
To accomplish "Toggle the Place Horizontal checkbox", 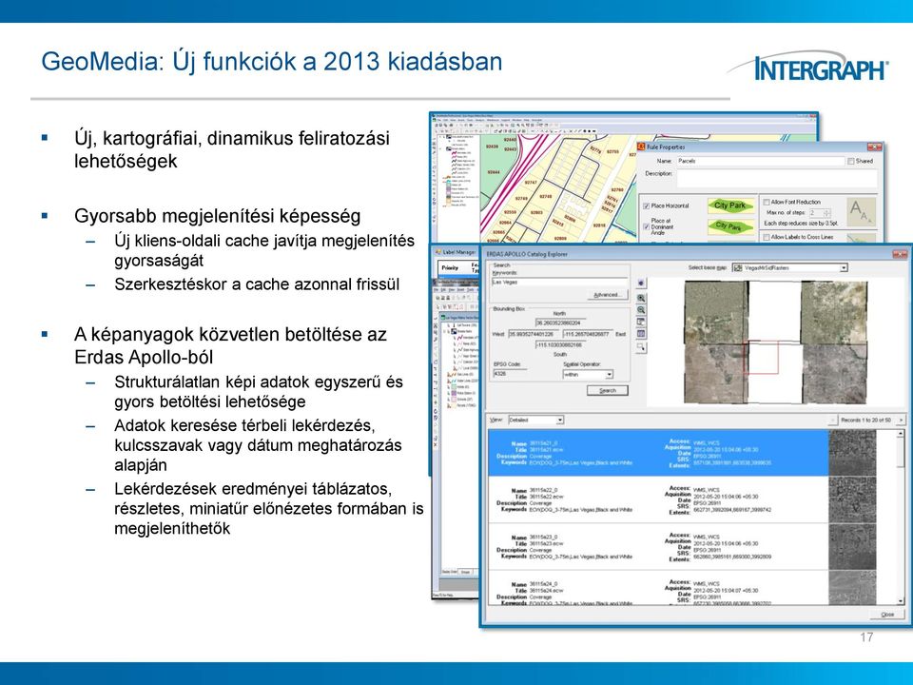I will click(647, 205).
